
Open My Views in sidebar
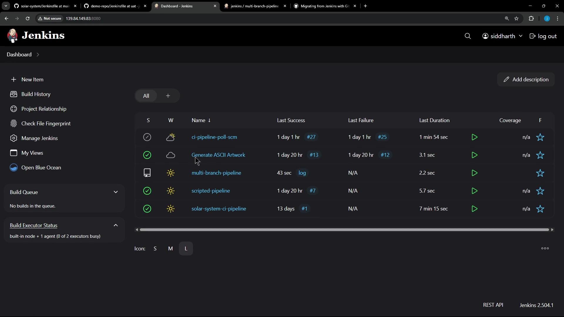click(32, 153)
